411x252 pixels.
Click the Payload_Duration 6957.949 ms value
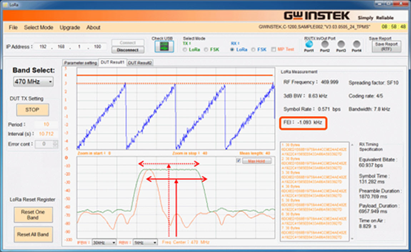pos(373,211)
